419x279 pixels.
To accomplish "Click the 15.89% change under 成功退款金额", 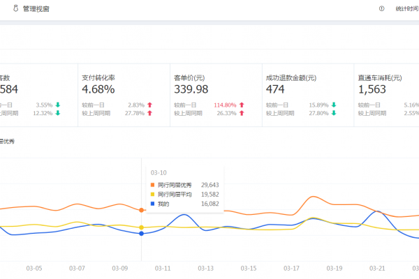I will tap(319, 105).
